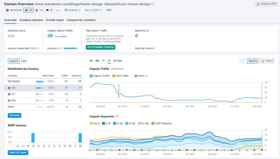The image size is (280, 159).
Task: Toggle the Top 3 keywords checkbox
Action: click(91, 123)
